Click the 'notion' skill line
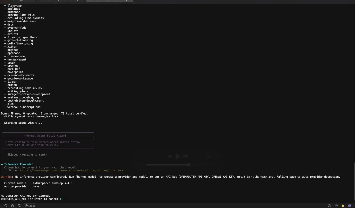Screen dimensions: 355x208 click(x=11, y=85)
